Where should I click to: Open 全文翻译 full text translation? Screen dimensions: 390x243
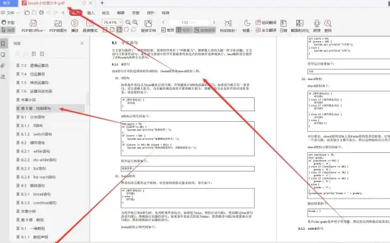click(x=266, y=30)
